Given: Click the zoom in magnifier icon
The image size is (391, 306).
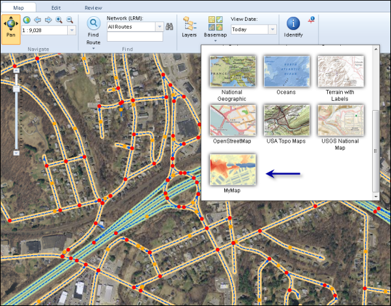Looking at the screenshot, I should (x=59, y=20).
